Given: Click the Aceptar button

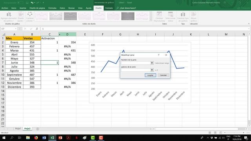Looking at the screenshot, I should click(x=150, y=75).
